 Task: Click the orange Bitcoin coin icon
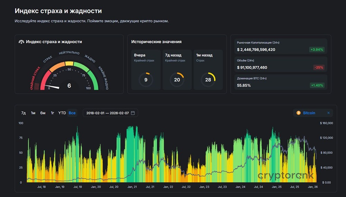tap(298, 113)
